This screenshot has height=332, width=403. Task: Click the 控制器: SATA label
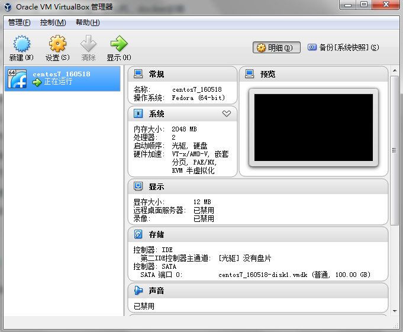[x=154, y=266]
